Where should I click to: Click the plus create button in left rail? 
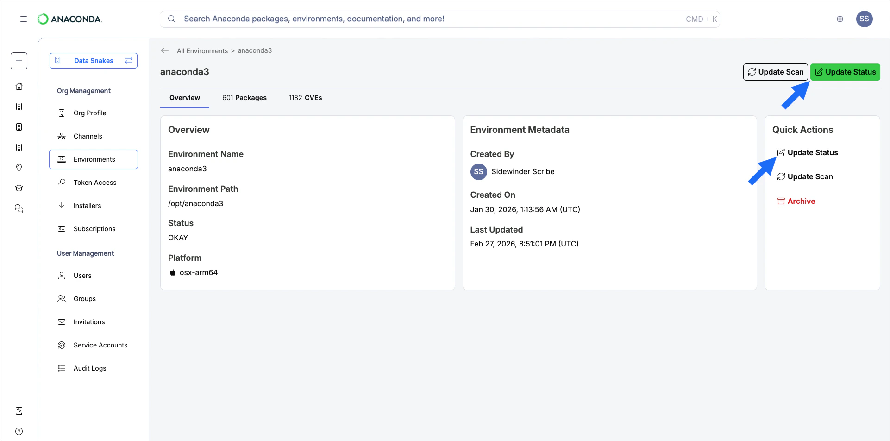pyautogui.click(x=19, y=61)
